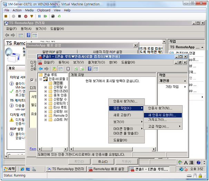
Task: Click the Hanja 漢 language bar icon
Action: coord(191,162)
